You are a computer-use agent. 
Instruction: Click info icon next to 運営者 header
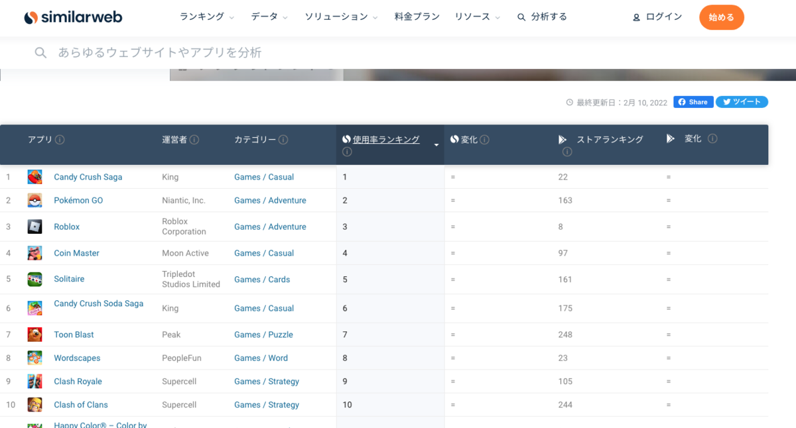194,140
